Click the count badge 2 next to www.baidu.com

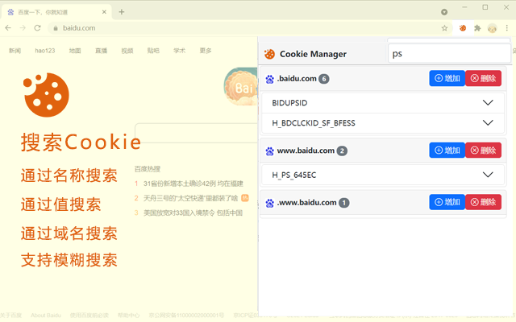pos(342,151)
